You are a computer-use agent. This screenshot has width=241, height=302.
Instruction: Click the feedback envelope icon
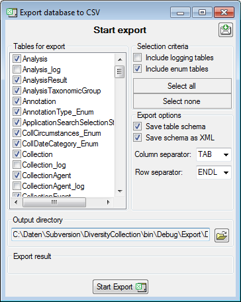coord(226,30)
